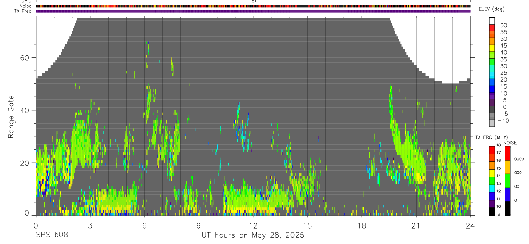
Task: Click the '45' label on the ELEV colorbar
Action: tap(503, 46)
